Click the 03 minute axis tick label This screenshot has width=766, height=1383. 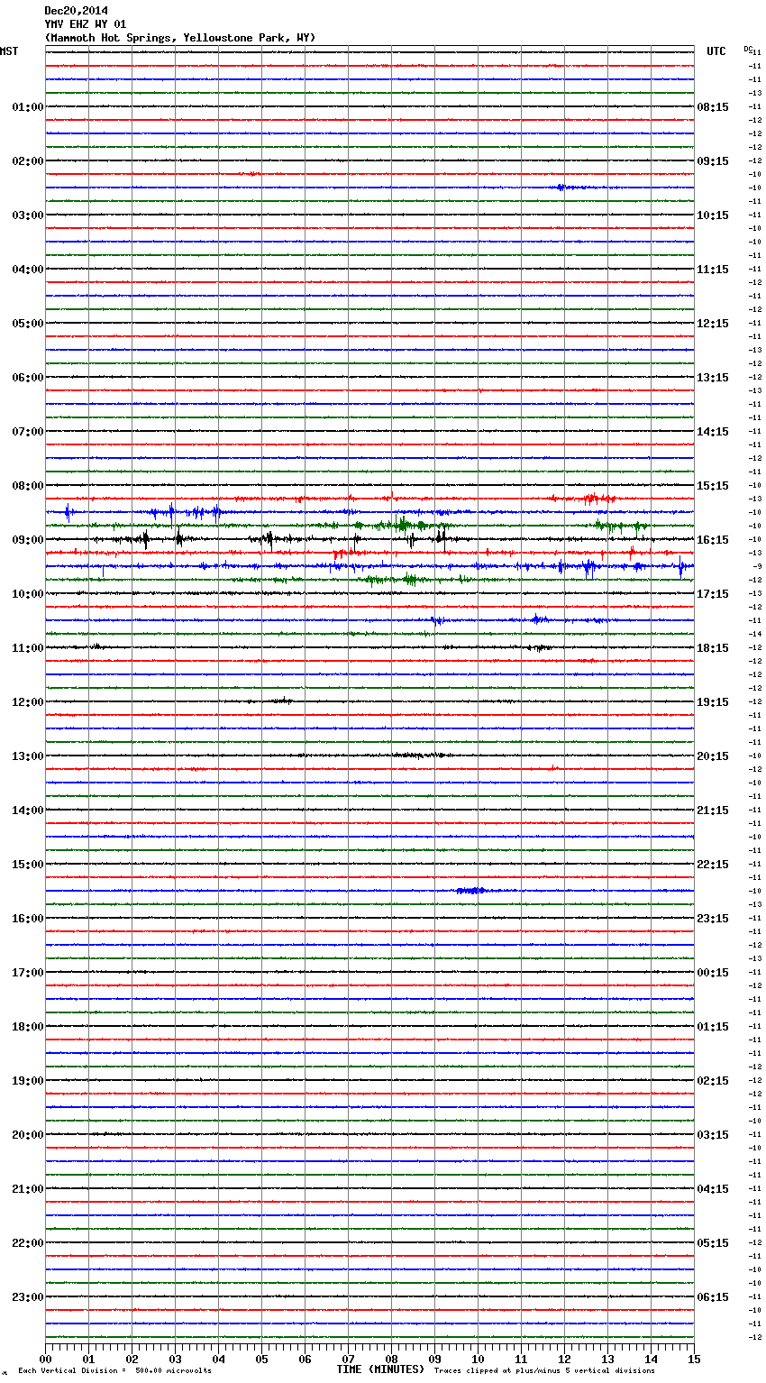coord(175,1359)
